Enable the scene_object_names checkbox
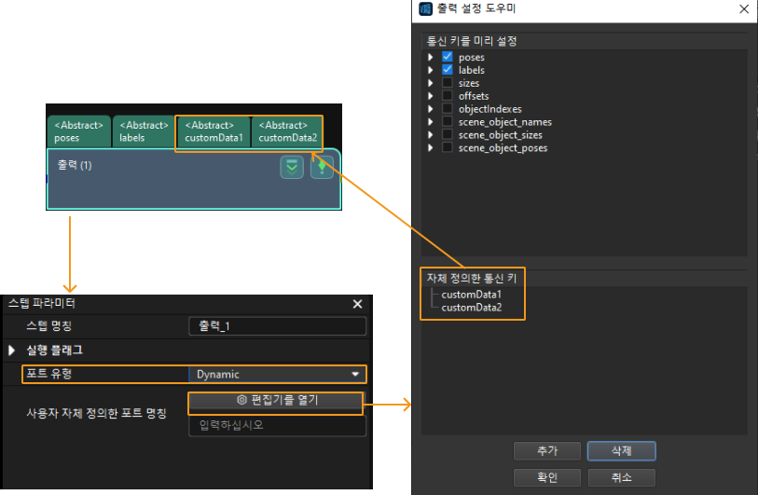This screenshot has width=758, height=495. (448, 122)
